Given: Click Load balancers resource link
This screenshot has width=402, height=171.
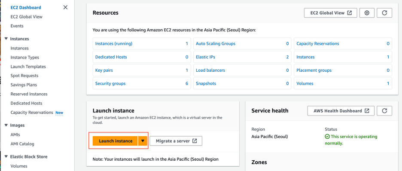Looking at the screenshot, I should 210,70.
